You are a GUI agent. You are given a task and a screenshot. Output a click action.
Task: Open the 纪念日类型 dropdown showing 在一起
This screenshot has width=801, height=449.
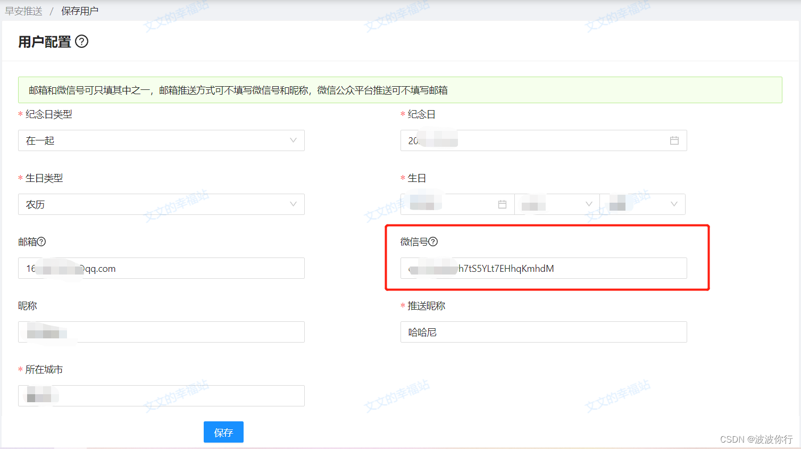point(161,140)
